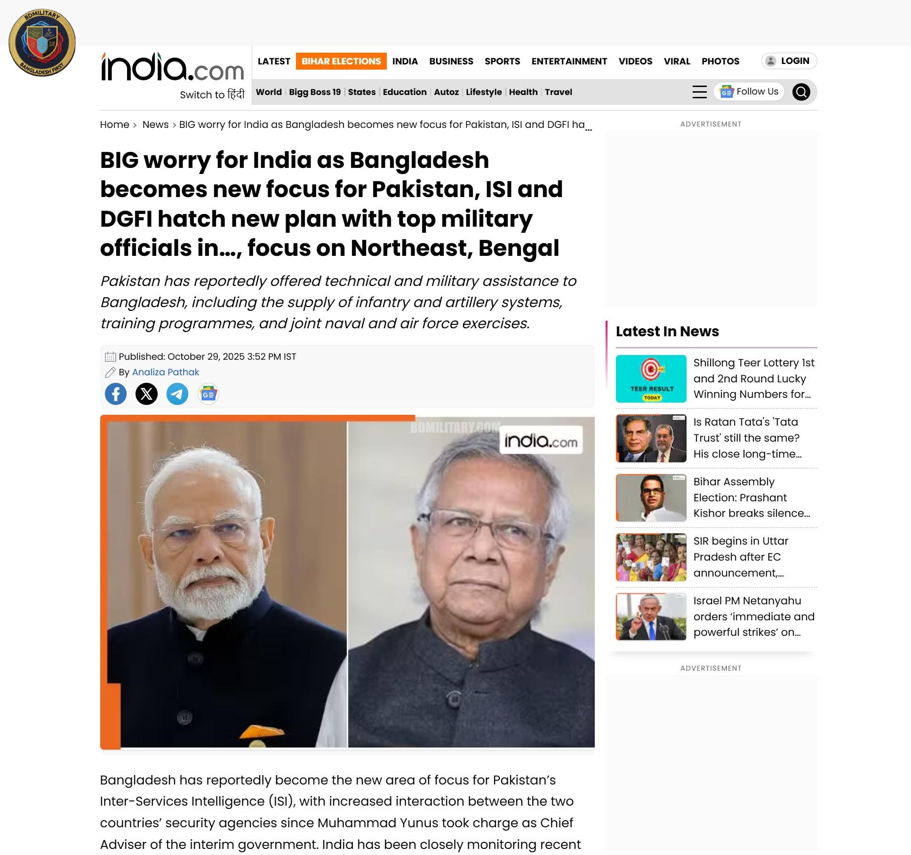Share article via Telegram icon
Screen dimensions: 911x855
point(177,394)
